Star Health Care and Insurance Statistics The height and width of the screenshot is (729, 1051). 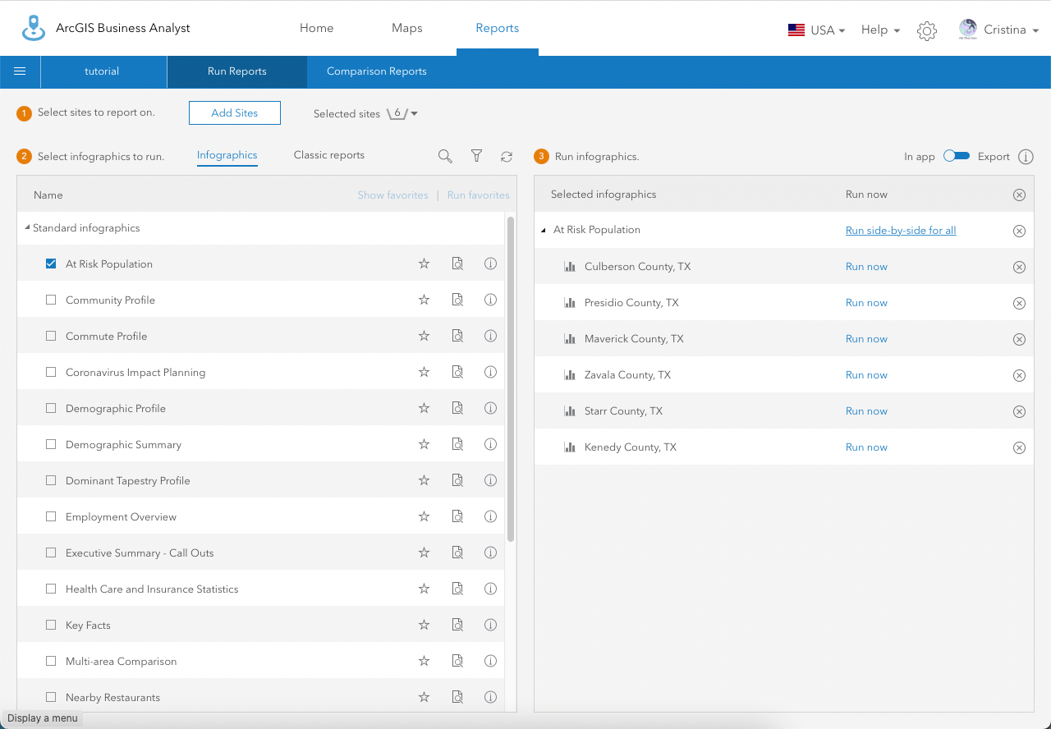(x=425, y=589)
